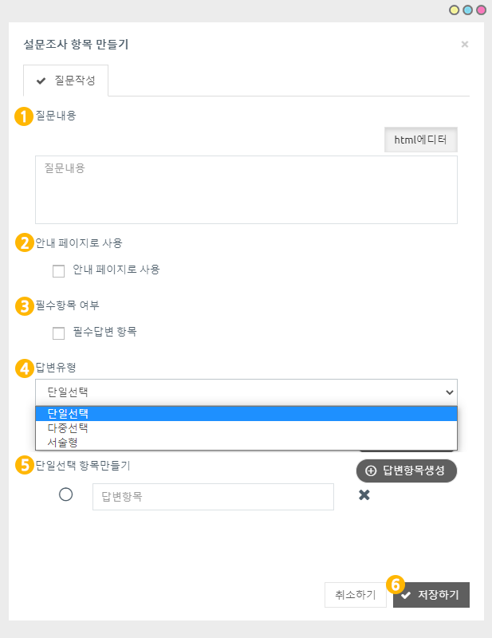492x638 pixels.
Task: Check the 필수답변 항목 checkbox
Action: pos(58,333)
